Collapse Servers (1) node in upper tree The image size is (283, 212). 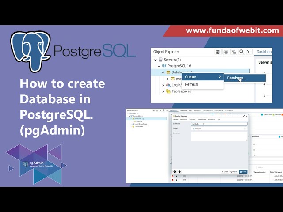155,60
